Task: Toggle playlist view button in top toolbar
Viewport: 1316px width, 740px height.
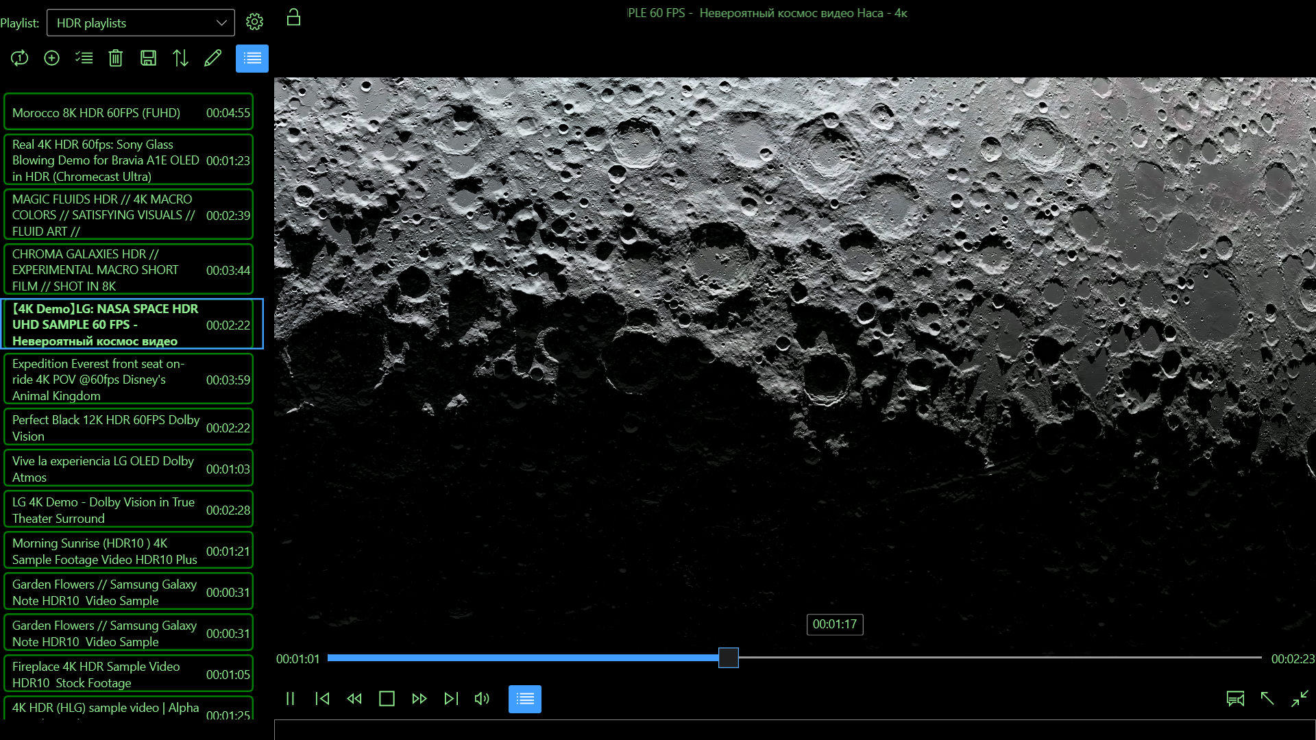Action: coord(252,58)
